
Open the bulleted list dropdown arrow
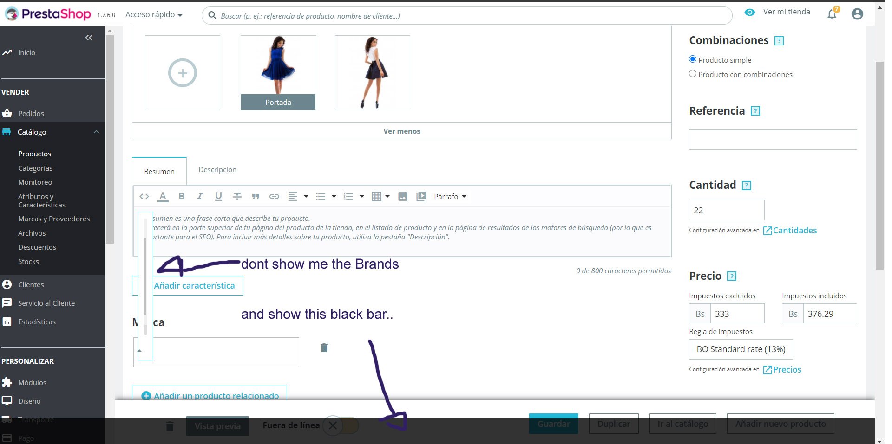click(x=334, y=196)
